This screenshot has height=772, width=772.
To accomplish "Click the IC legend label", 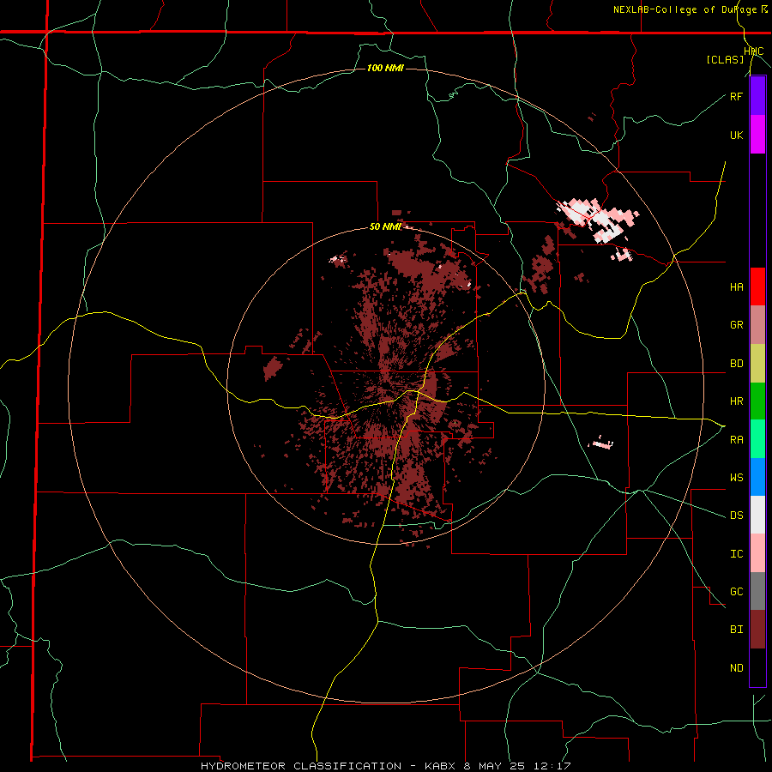I will pos(737,554).
